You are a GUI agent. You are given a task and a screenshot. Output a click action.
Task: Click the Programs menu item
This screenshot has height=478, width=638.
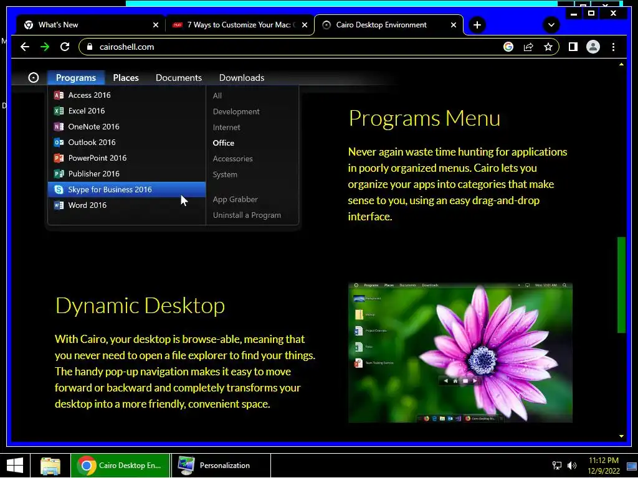75,78
